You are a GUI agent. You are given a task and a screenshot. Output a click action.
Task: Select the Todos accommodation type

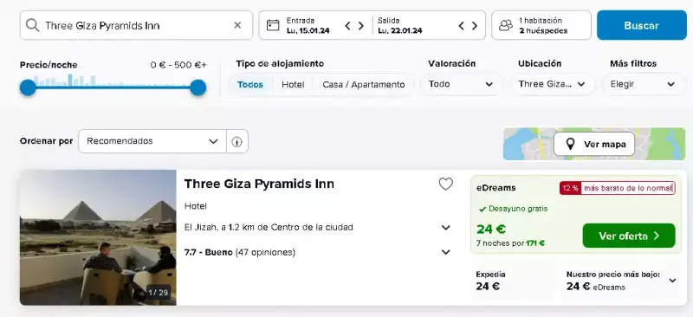(x=250, y=84)
